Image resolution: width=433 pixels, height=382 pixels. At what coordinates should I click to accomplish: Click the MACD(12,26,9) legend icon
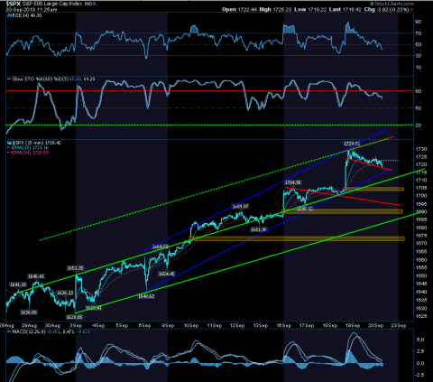9,331
